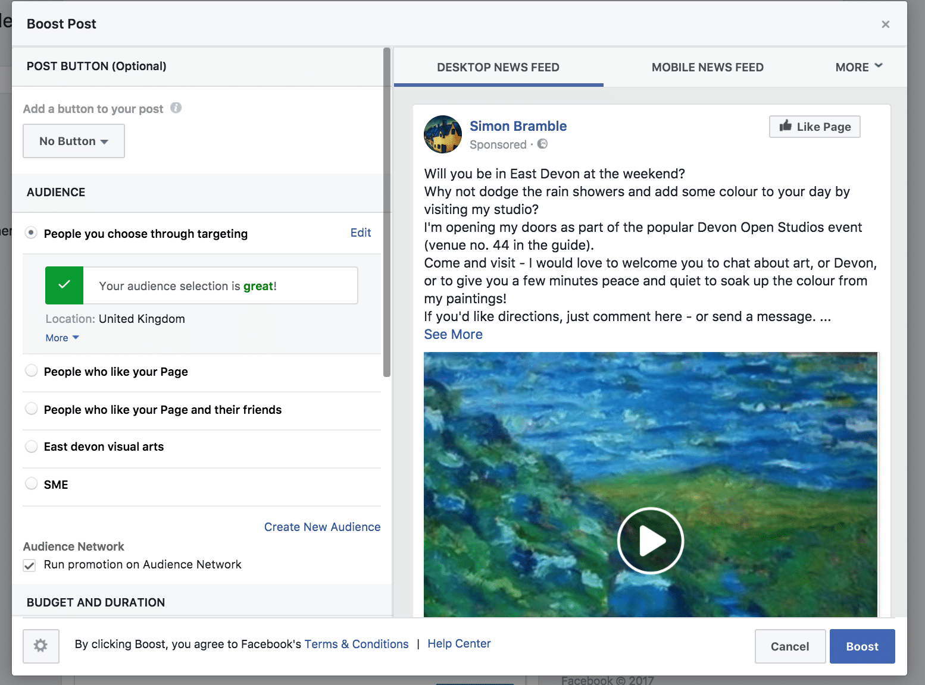Select the East devon visual arts audience
Screen dimensions: 925x685
[31, 446]
